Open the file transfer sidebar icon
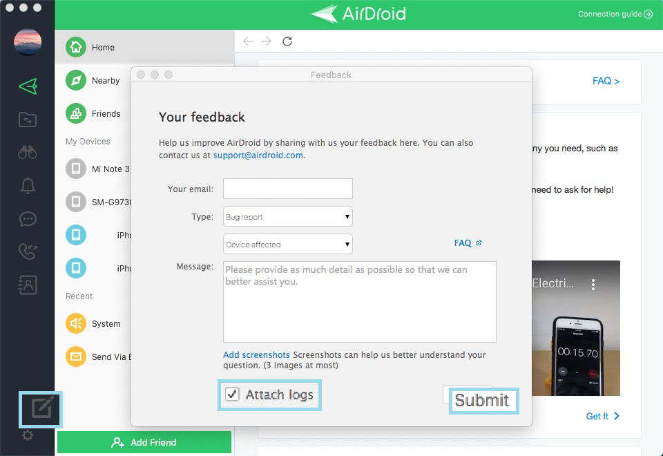Screen dimensions: 663x456 28,120
